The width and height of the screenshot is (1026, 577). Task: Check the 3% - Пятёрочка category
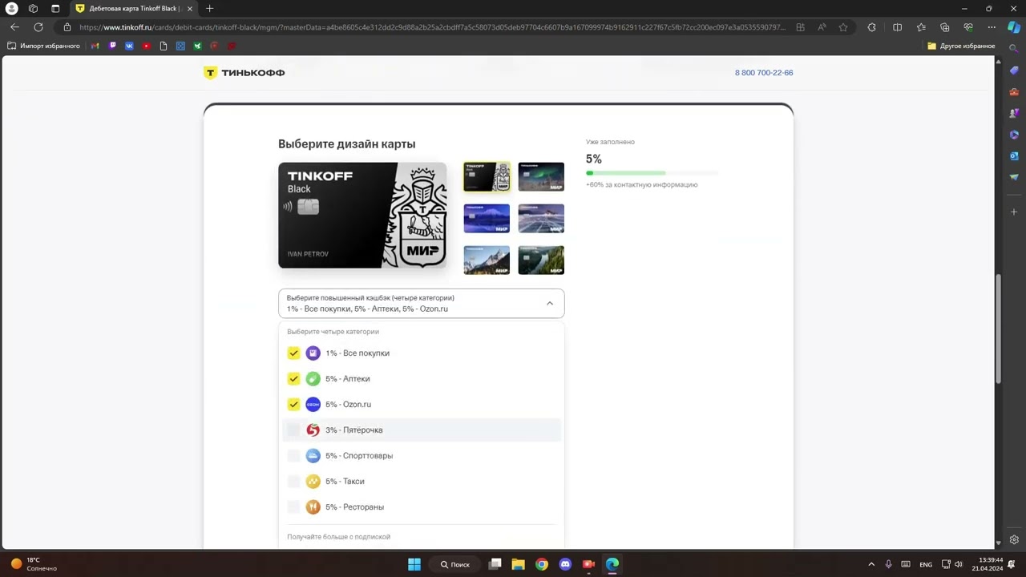tap(293, 430)
